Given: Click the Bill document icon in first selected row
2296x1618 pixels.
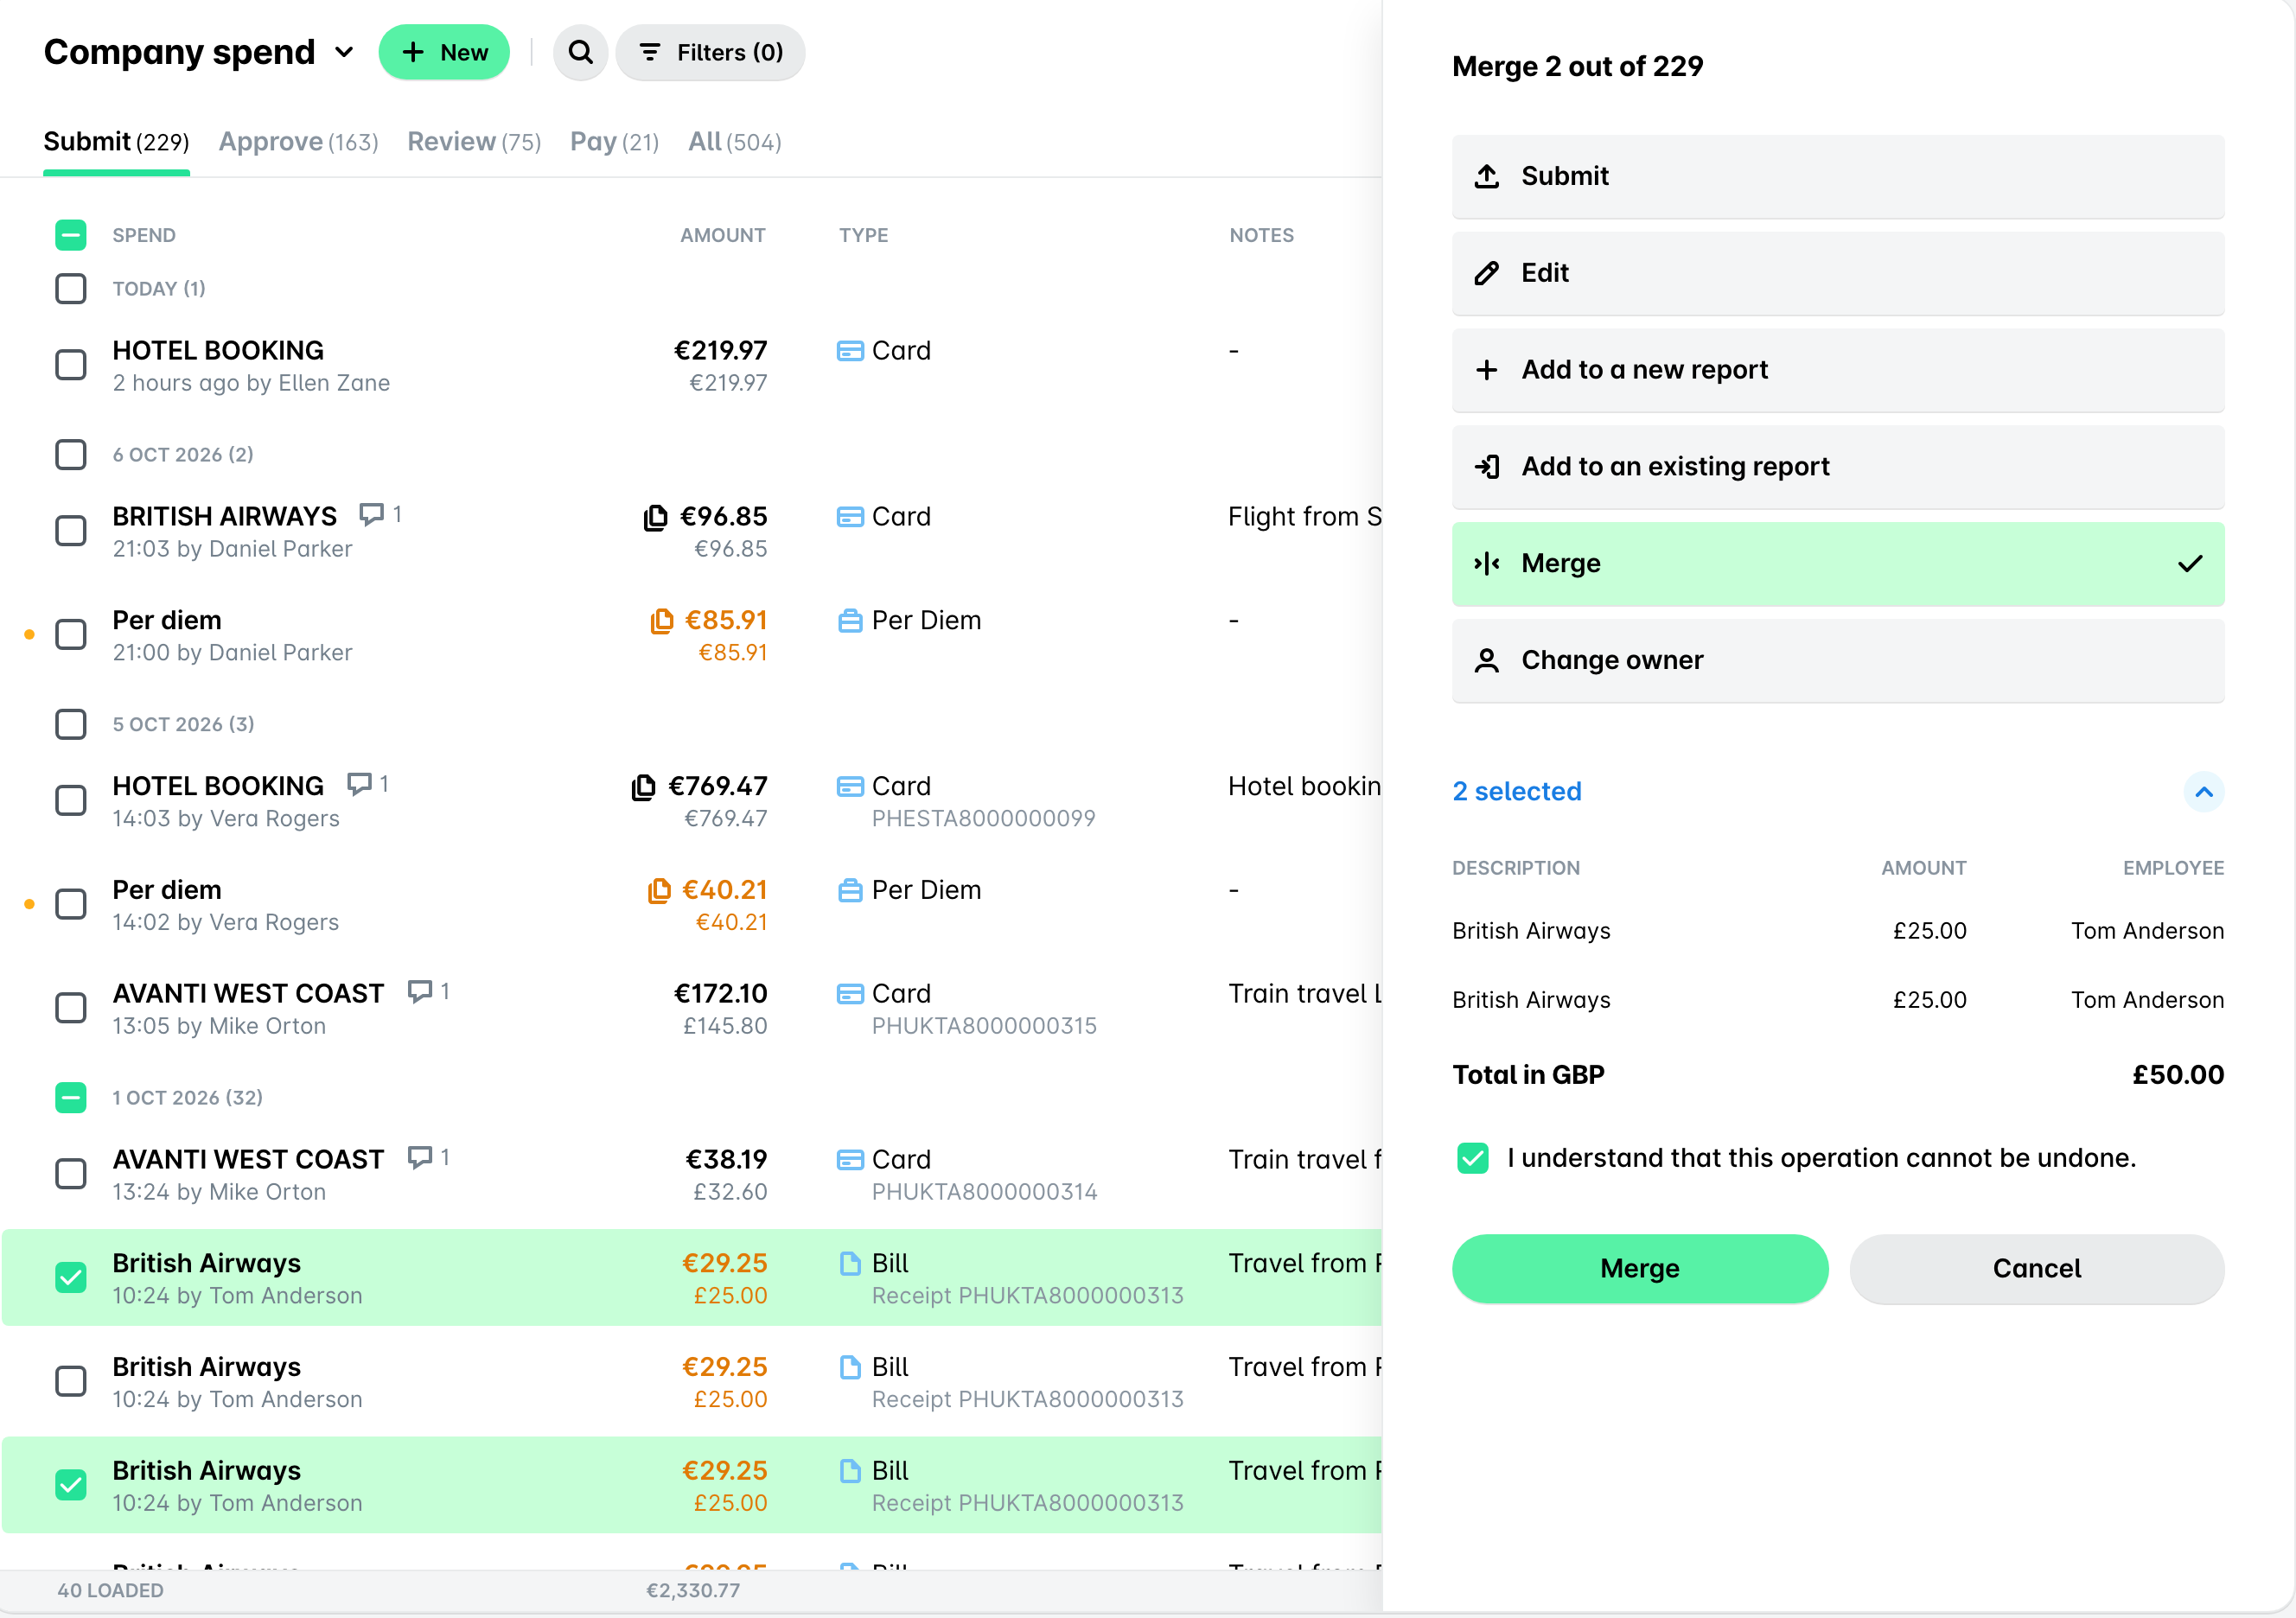Looking at the screenshot, I should [850, 1264].
